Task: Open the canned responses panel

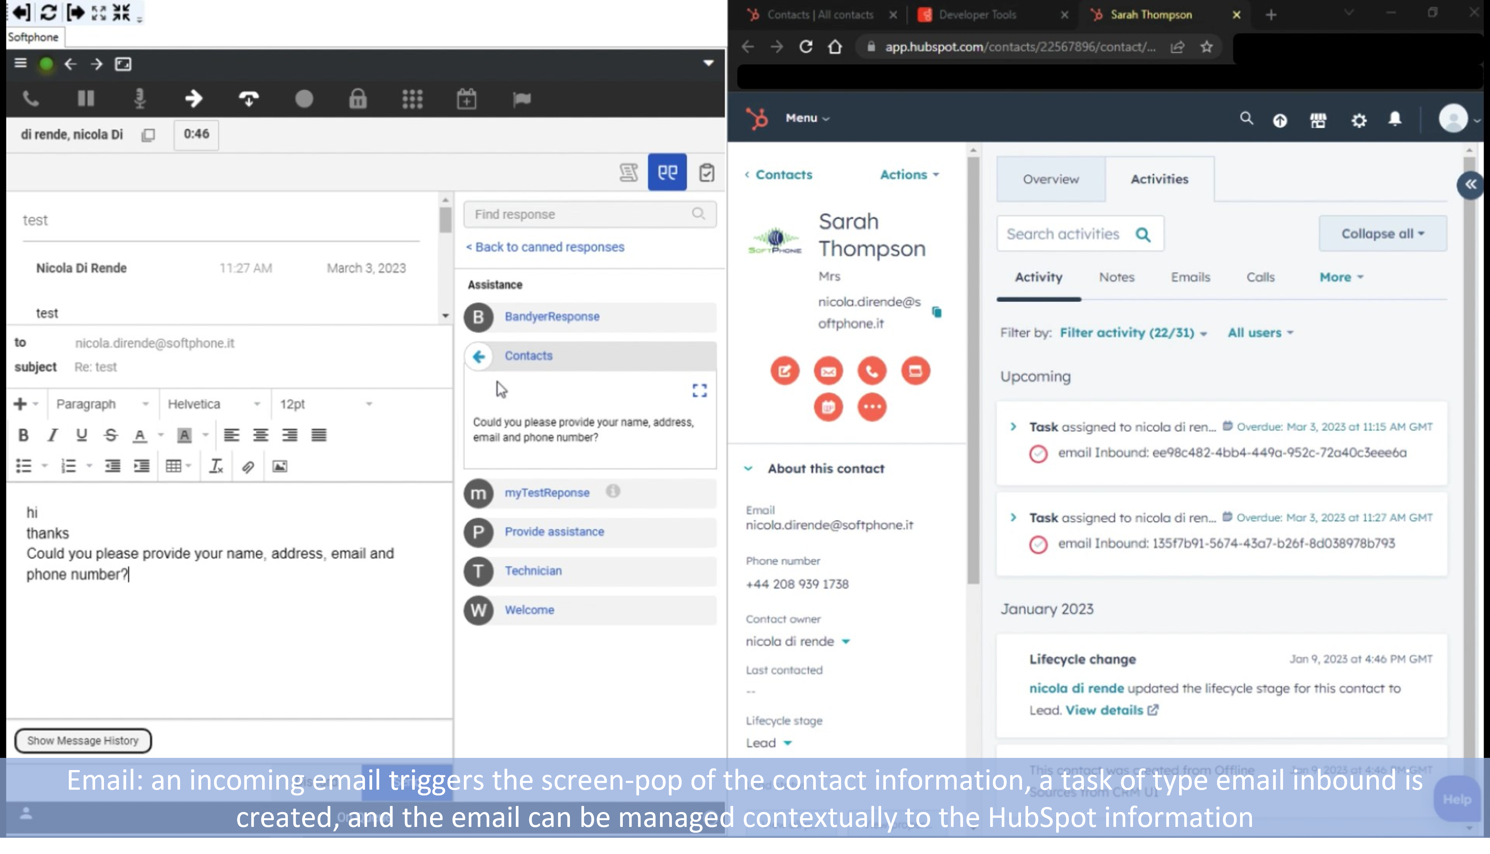Action: pos(667,172)
